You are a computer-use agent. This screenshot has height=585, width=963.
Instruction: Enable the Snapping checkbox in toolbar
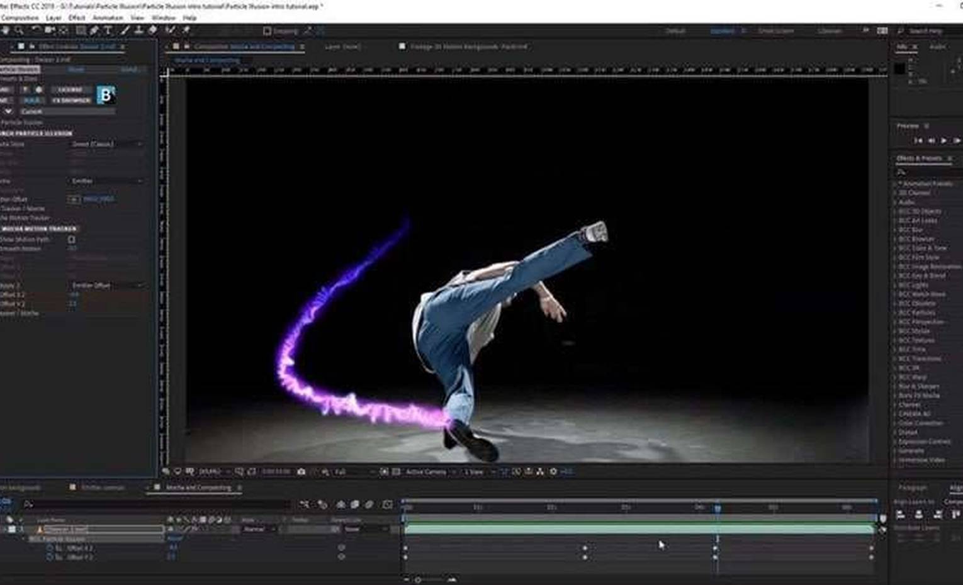[x=267, y=31]
